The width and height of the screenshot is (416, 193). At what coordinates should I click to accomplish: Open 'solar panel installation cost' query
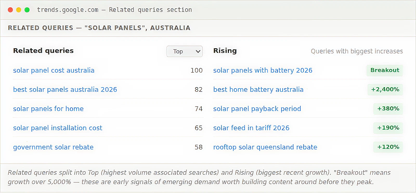[58, 128]
